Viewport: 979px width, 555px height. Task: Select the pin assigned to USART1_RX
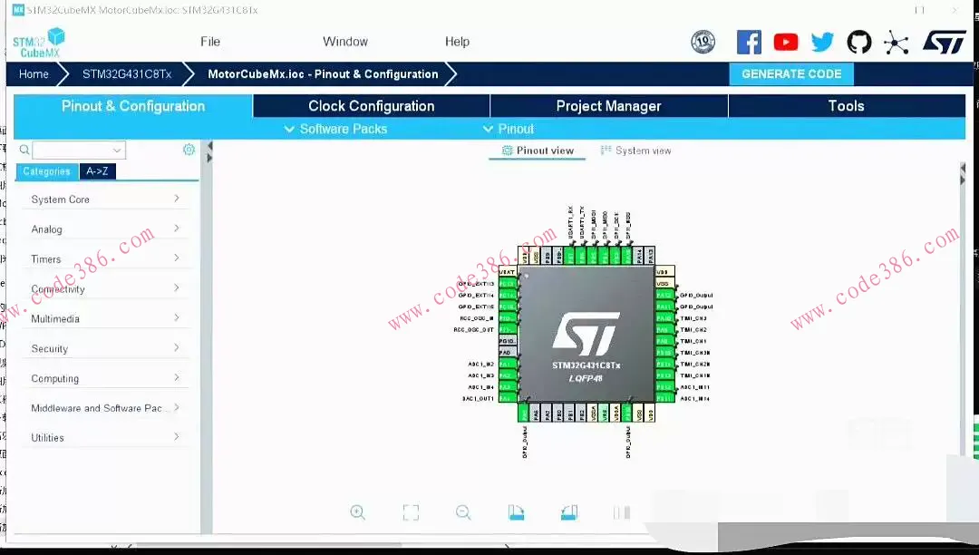570,256
